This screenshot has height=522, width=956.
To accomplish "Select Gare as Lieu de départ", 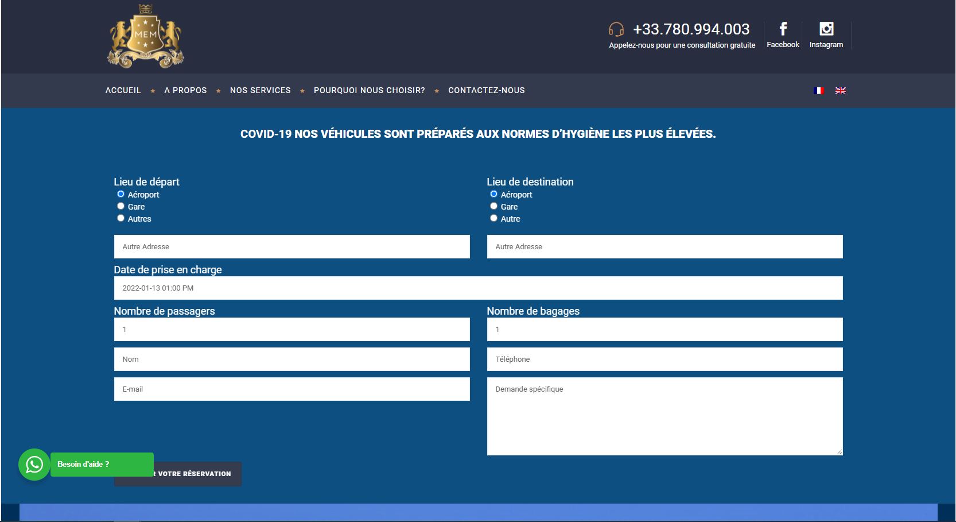I will (121, 206).
